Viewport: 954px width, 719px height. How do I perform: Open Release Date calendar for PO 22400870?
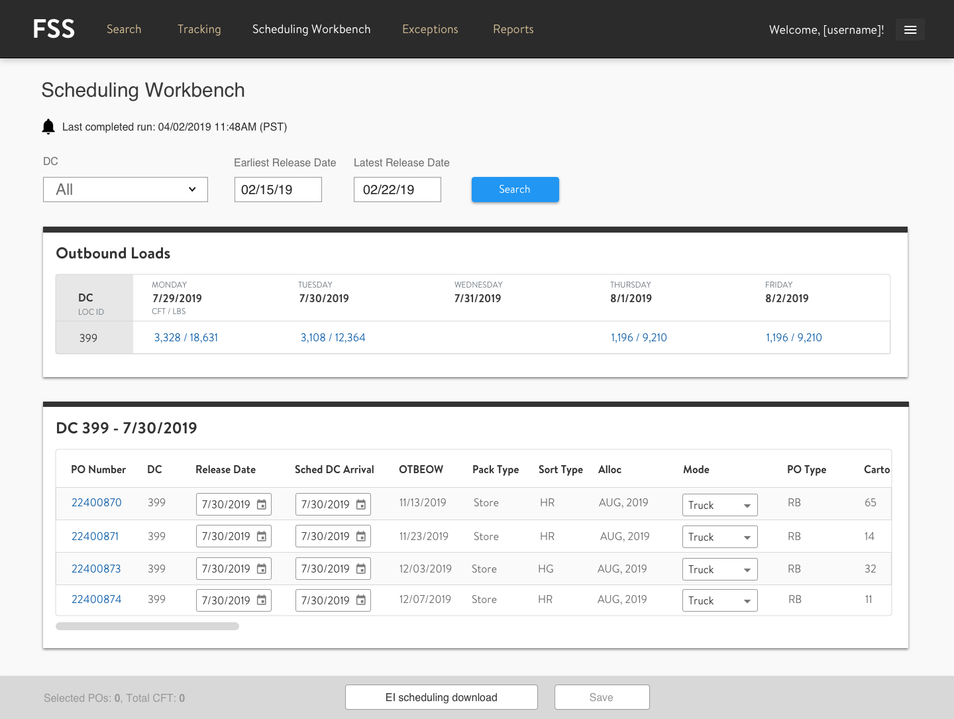click(x=262, y=504)
